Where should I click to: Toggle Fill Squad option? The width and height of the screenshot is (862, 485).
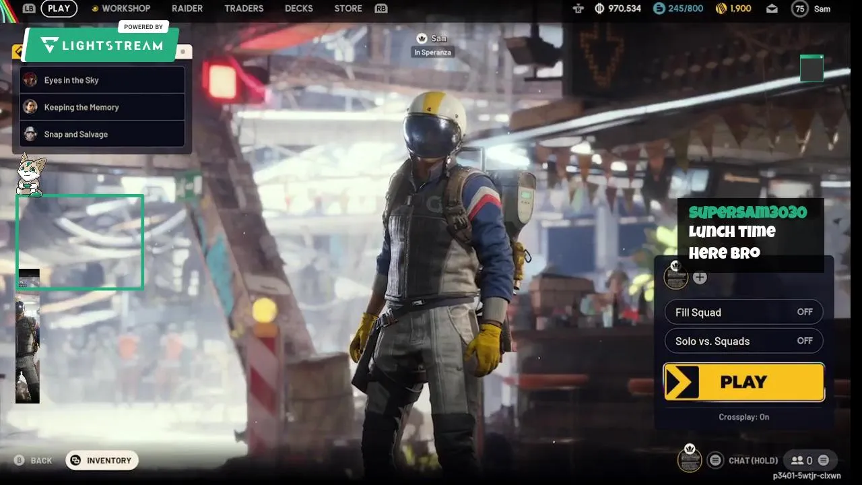743,312
